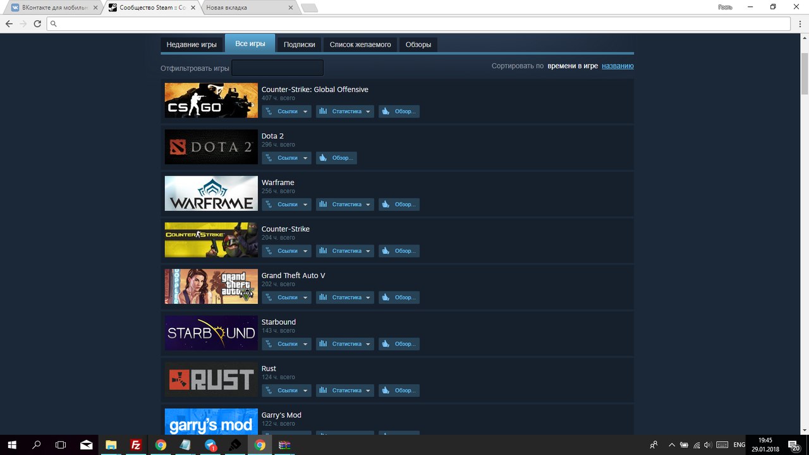Click the Starbound game banner
Viewport: 809px width, 455px height.
tap(211, 333)
